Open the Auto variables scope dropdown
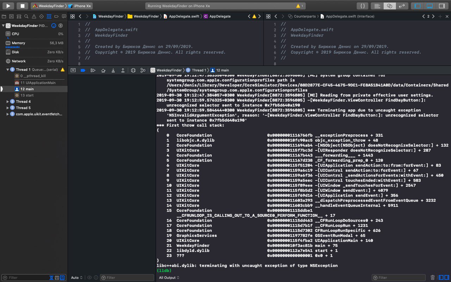Screen dimensions: 451x282 77,277
